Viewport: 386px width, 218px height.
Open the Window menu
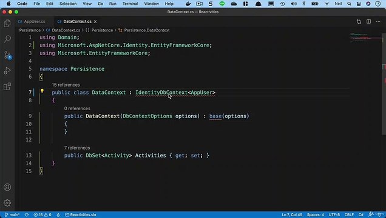(x=151, y=4)
